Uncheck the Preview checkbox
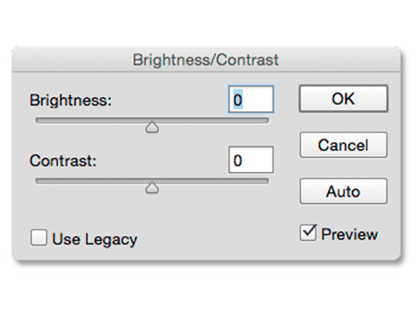The height and width of the screenshot is (315, 420). point(307,233)
